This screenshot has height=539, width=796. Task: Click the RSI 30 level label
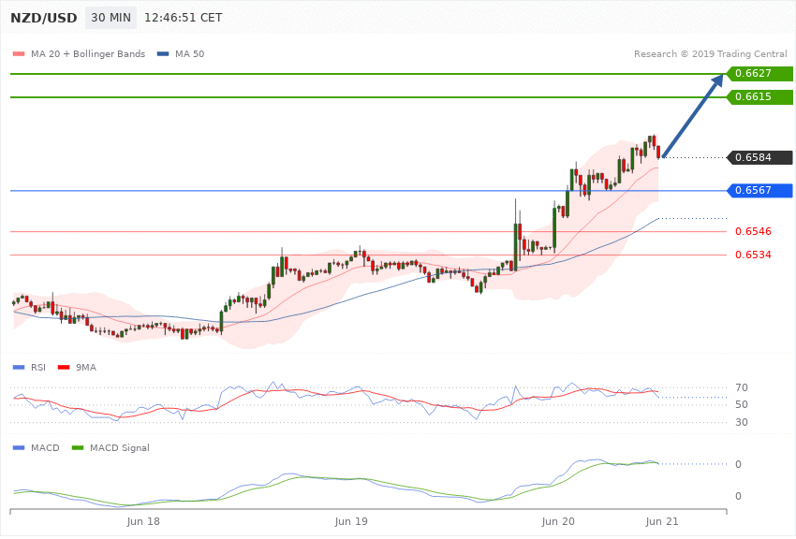pos(742,422)
